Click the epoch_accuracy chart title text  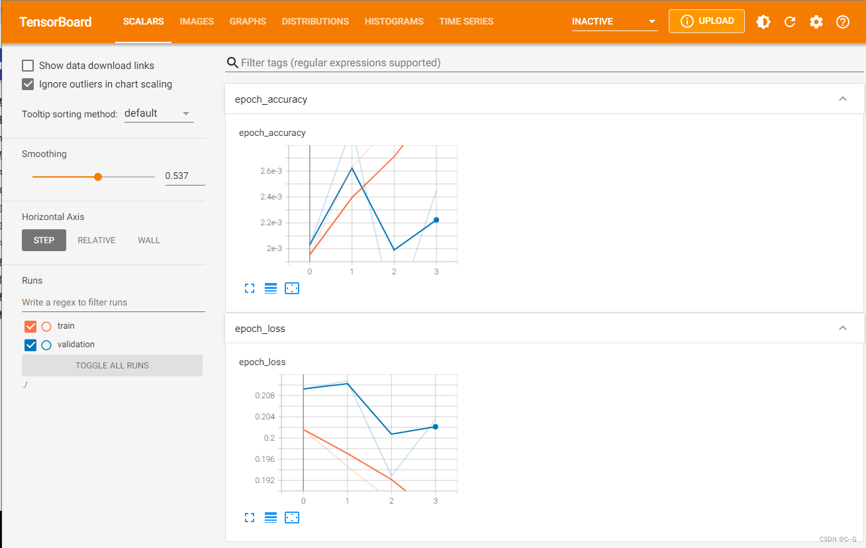[272, 133]
